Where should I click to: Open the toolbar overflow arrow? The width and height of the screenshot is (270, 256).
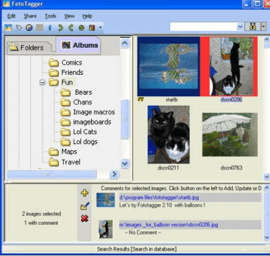[100, 28]
